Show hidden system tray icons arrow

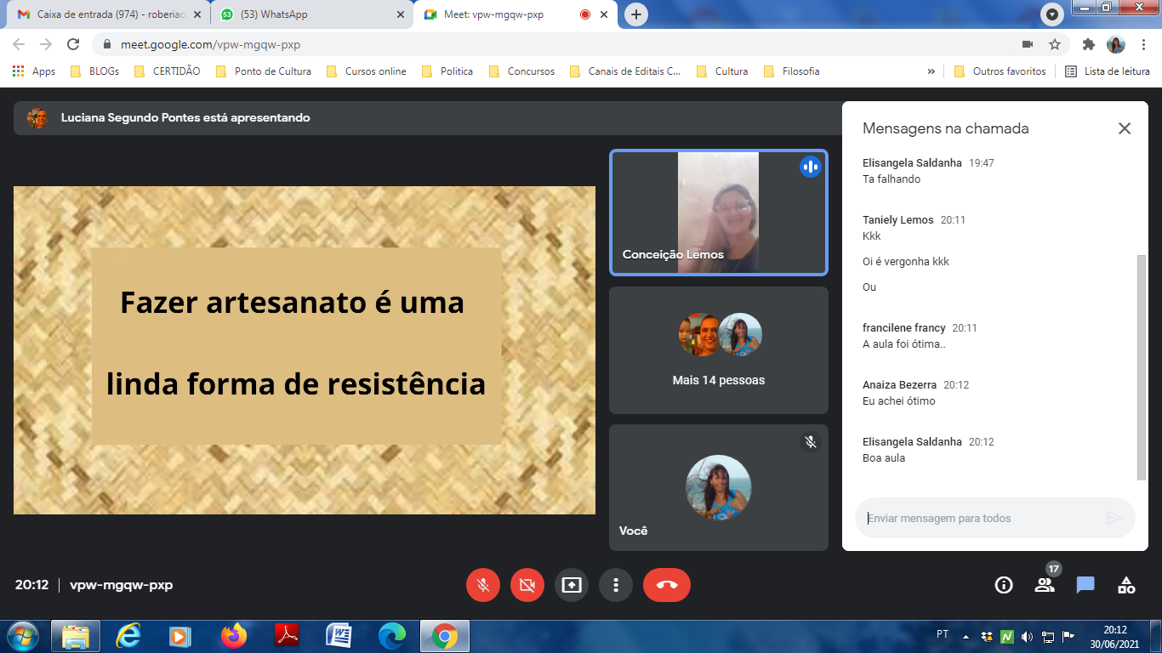[x=965, y=636]
